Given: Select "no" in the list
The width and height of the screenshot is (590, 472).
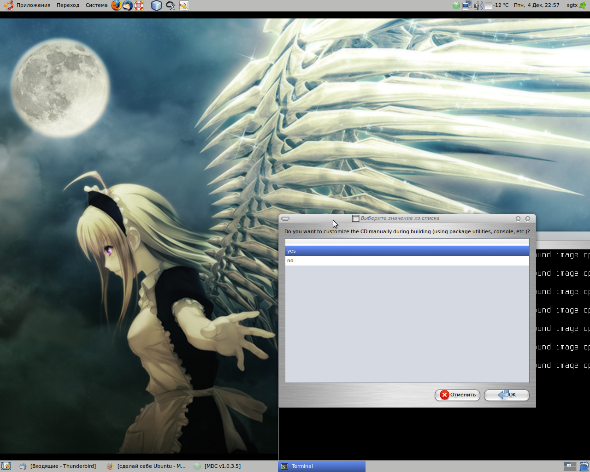Looking at the screenshot, I should coord(407,260).
